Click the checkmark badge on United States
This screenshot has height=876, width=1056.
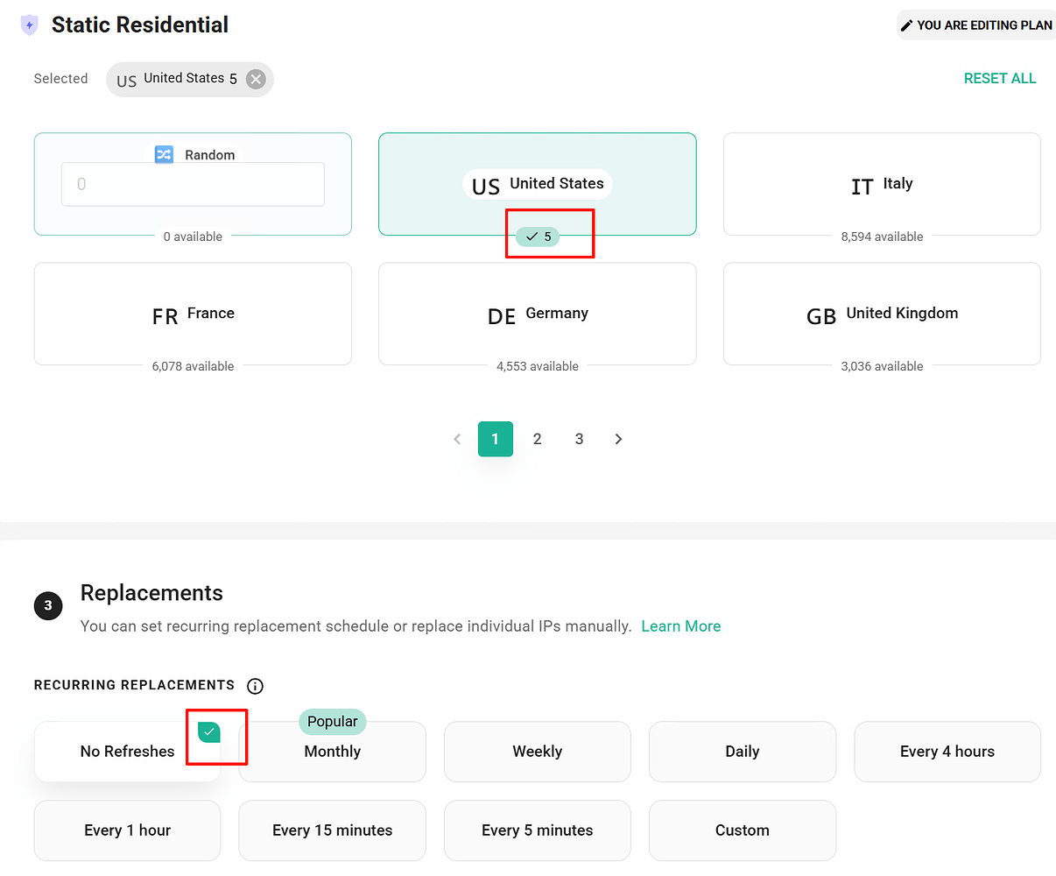[x=538, y=237]
